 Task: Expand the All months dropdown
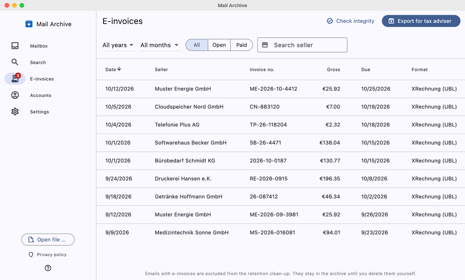(160, 45)
